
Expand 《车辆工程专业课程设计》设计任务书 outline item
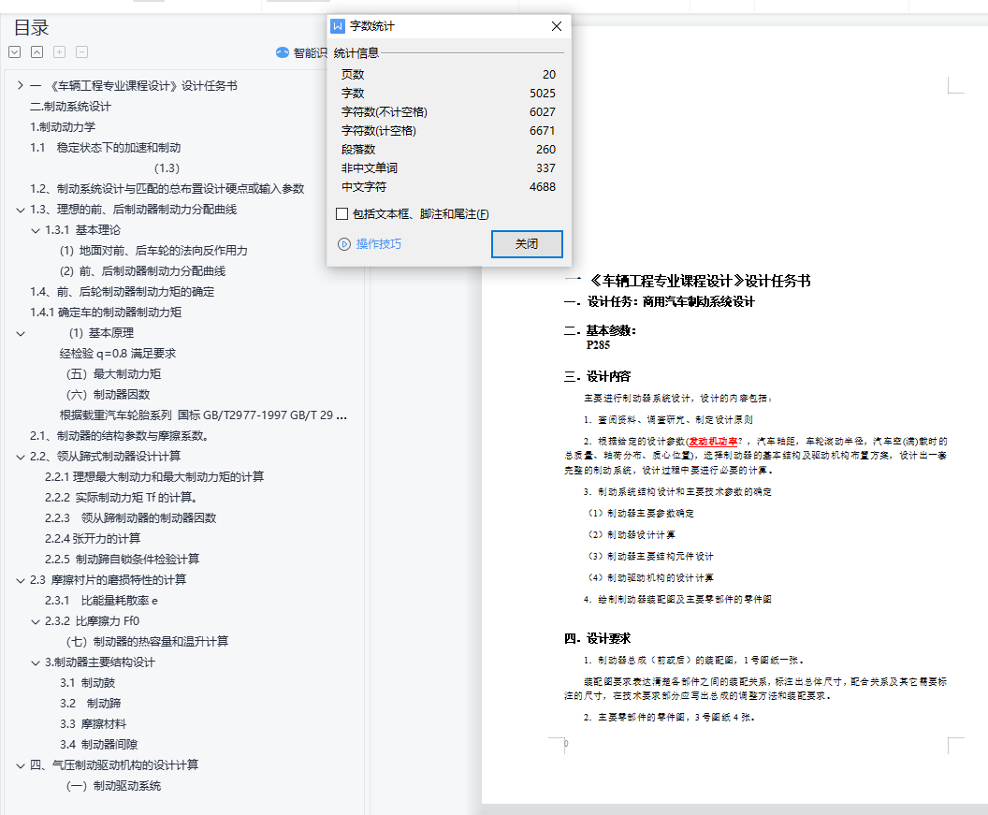coord(21,86)
